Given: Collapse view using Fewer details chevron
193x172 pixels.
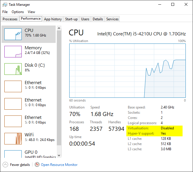Looking at the screenshot, I should pos(6,165).
